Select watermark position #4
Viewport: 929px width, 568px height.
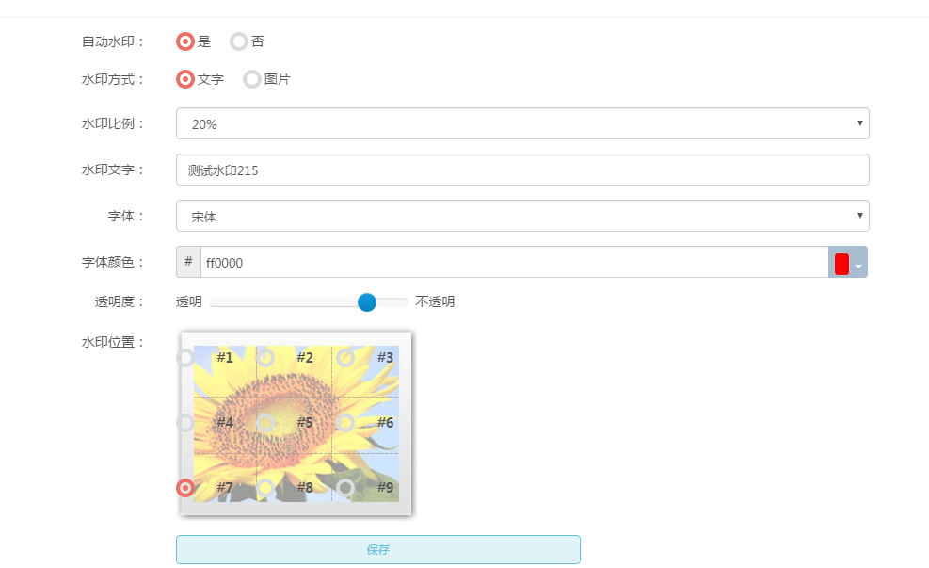coord(185,423)
